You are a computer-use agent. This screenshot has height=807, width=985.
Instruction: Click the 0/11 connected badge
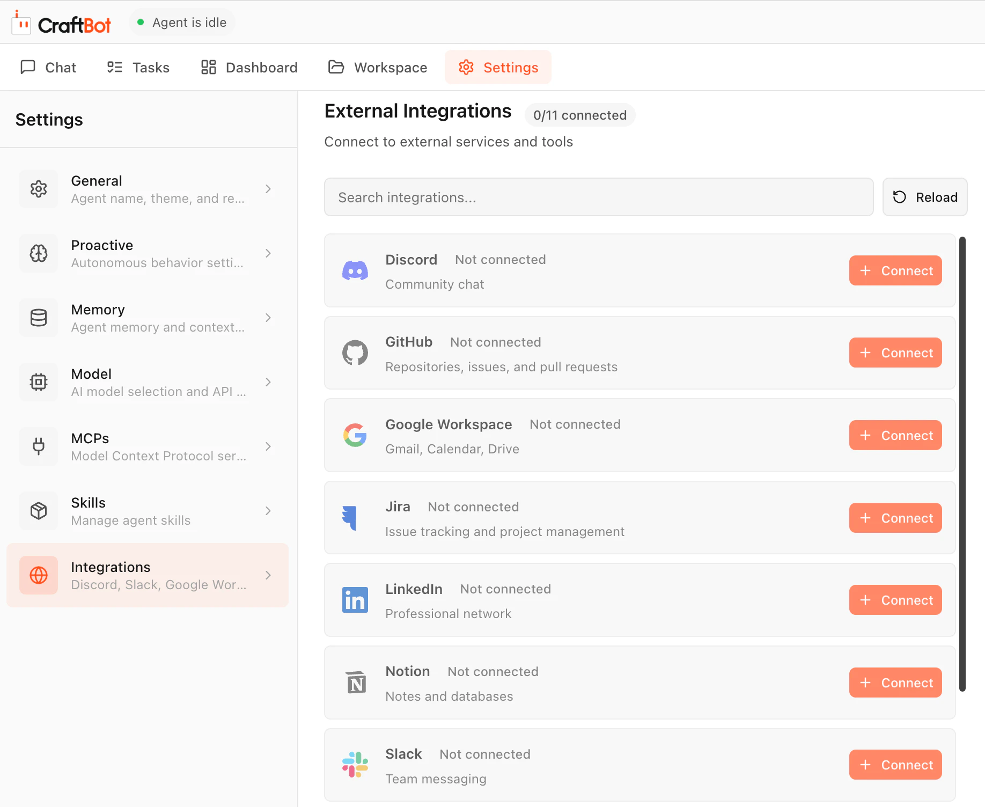[x=580, y=115]
